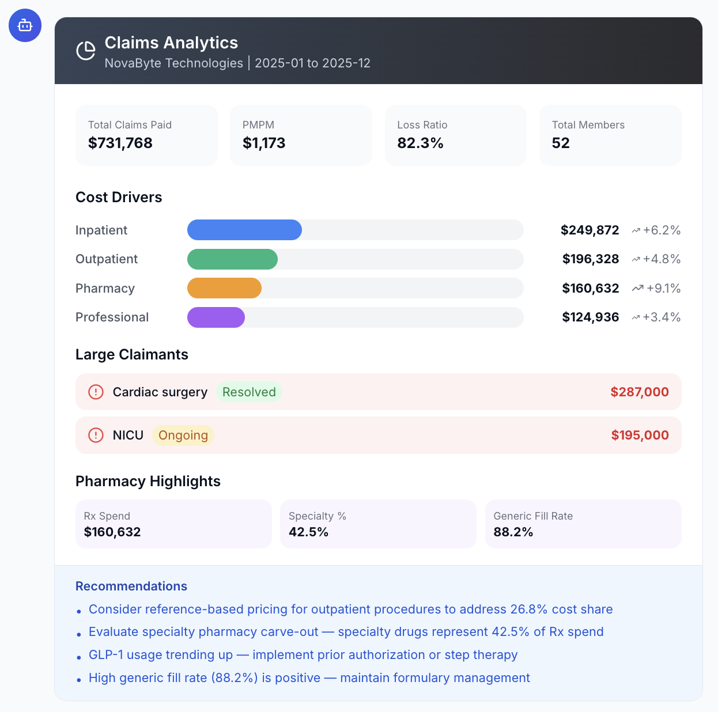Open the chatbot assistant icon
This screenshot has height=712, width=718.
click(x=25, y=25)
